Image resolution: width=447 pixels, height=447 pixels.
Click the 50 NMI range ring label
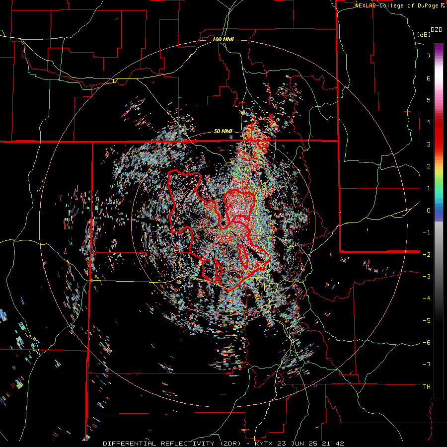223,132
